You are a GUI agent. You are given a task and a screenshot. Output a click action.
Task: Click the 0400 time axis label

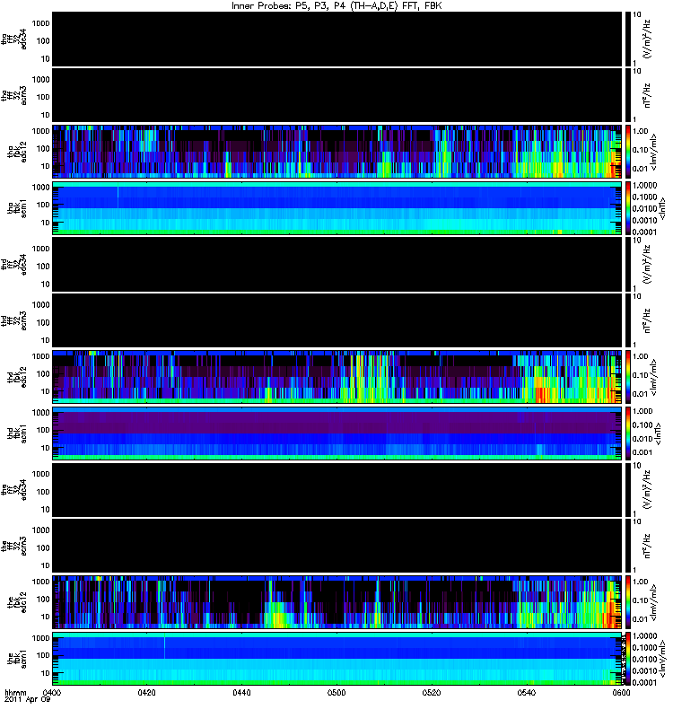click(51, 692)
